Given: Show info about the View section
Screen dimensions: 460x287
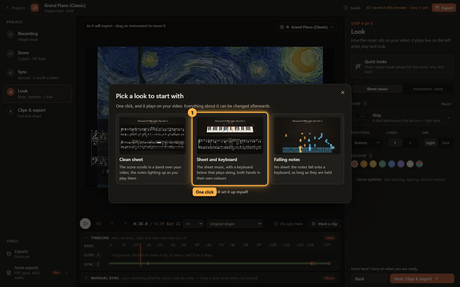Looking at the screenshot, I should tap(365, 104).
